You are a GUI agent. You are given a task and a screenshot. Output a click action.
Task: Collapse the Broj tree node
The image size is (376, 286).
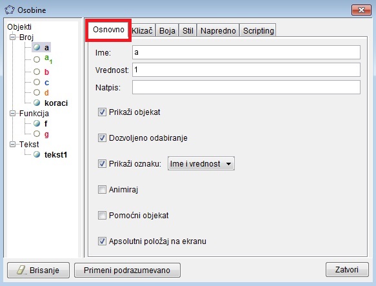coord(12,37)
